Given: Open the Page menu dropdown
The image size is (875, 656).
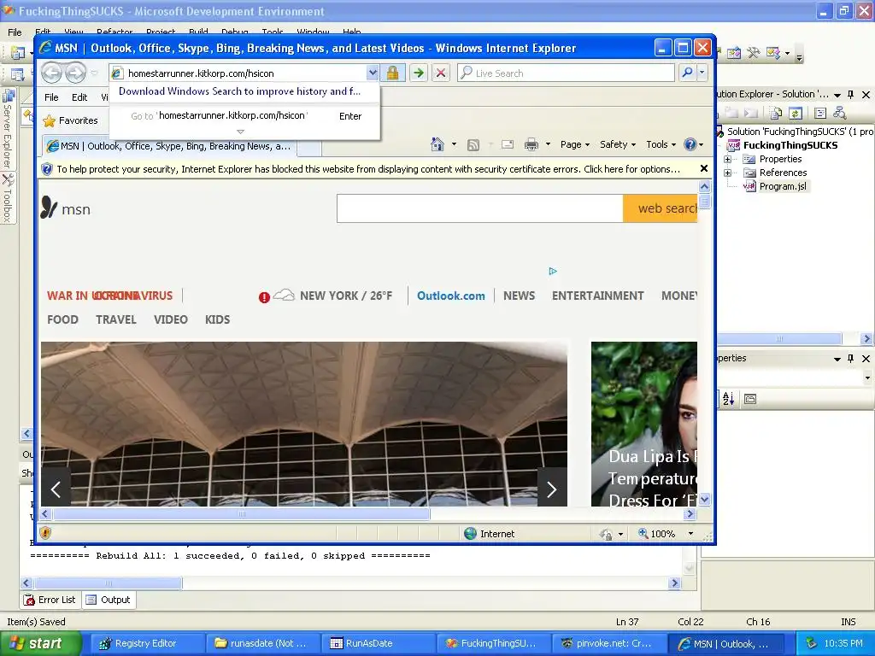Looking at the screenshot, I should tap(575, 144).
